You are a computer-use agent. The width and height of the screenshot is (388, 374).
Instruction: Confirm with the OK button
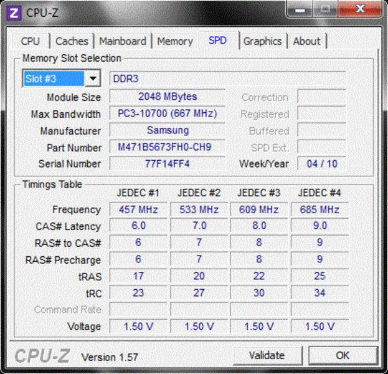[x=343, y=355]
